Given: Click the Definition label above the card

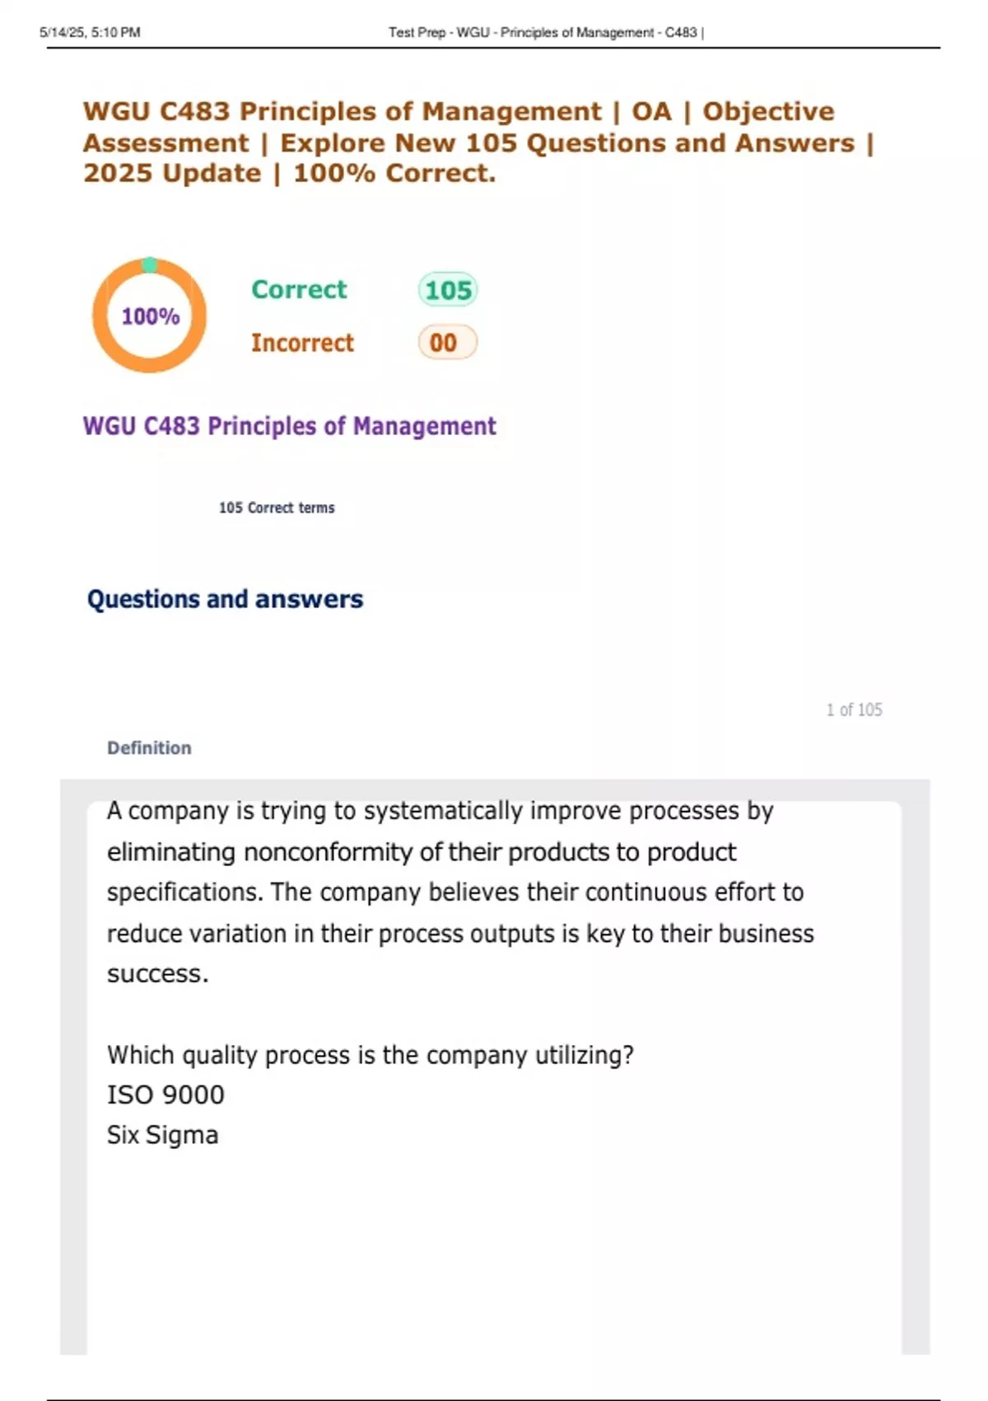Looking at the screenshot, I should tap(149, 748).
